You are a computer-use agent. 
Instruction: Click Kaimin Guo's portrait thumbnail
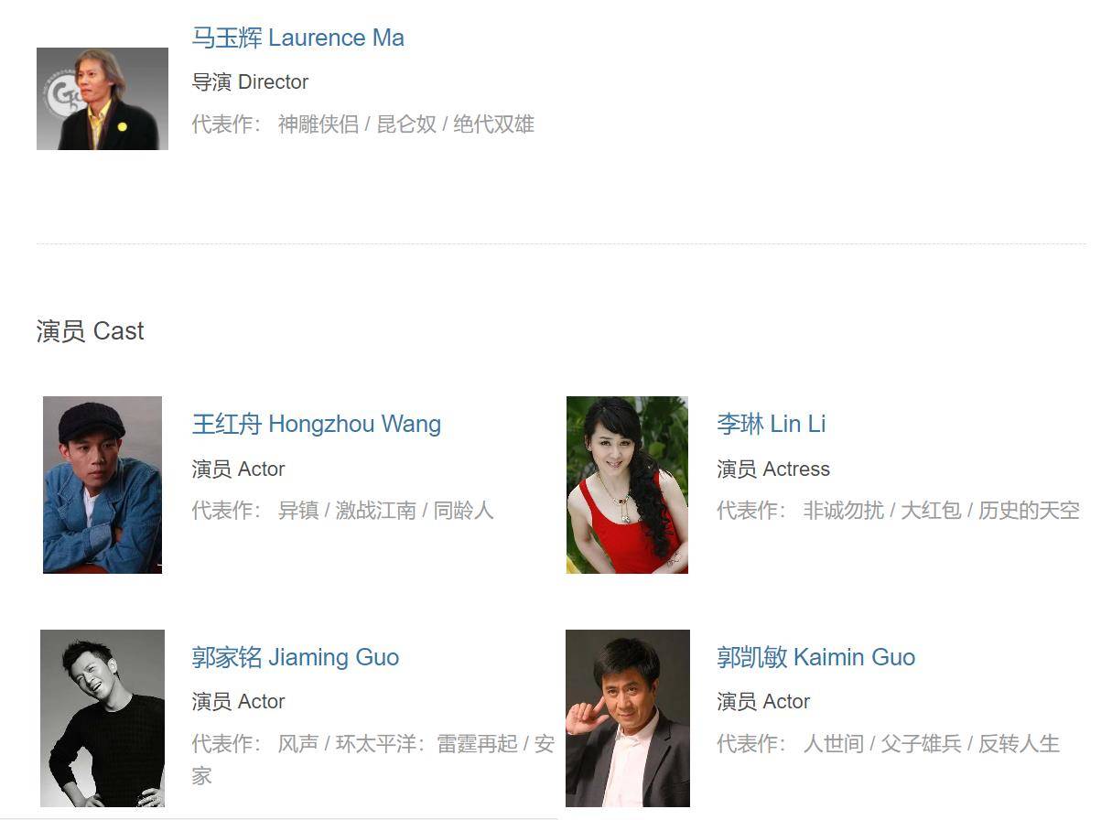(x=628, y=718)
